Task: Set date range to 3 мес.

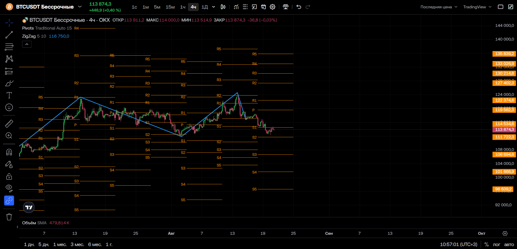Action: (77, 244)
